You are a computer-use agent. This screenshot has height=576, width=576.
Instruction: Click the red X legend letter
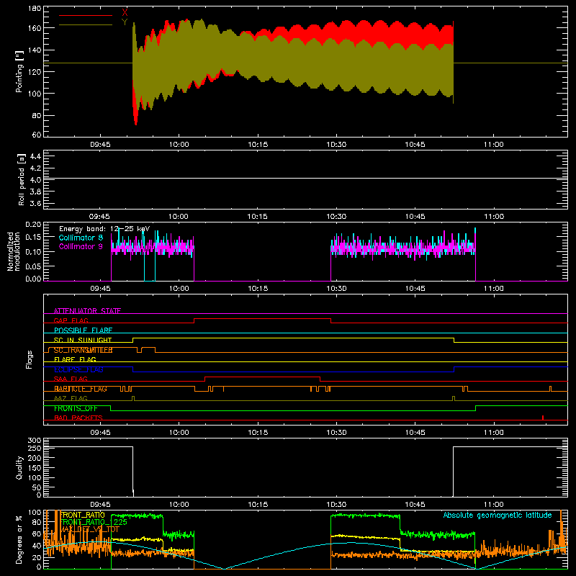pyautogui.click(x=125, y=12)
